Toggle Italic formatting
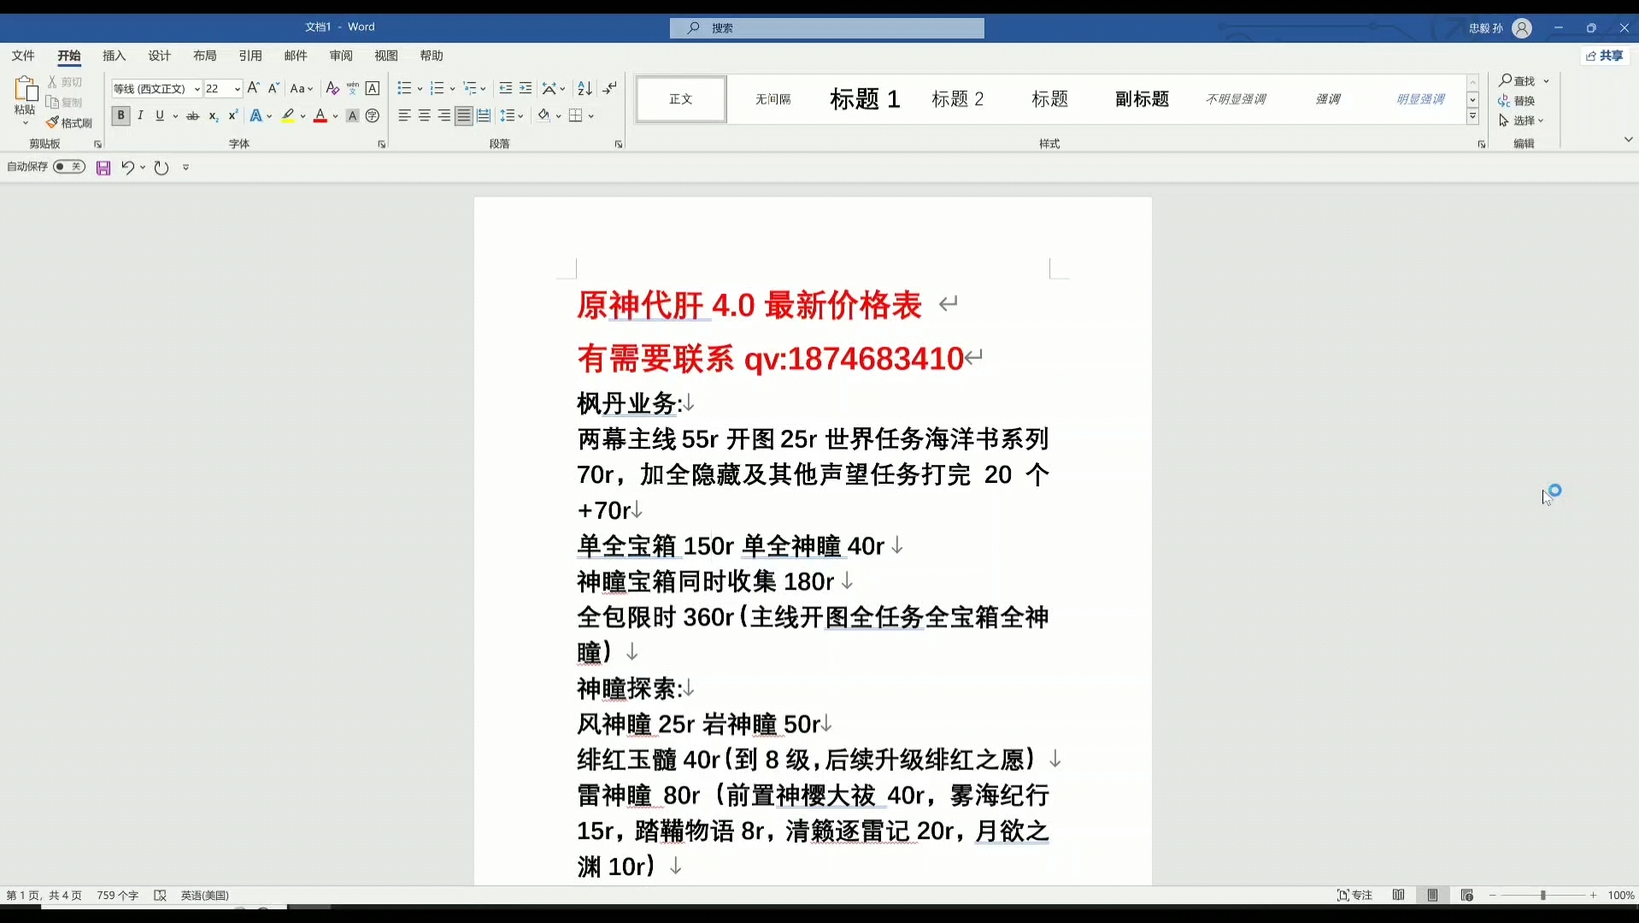Screen dimensions: 1639x923 tap(140, 115)
